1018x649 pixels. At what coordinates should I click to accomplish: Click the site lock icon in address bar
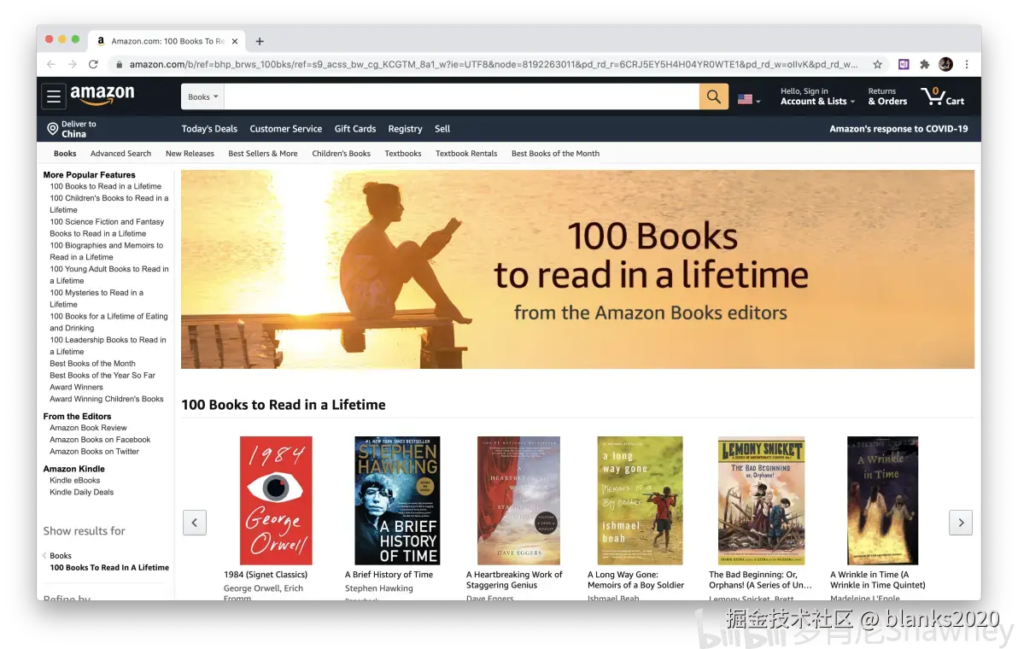119,64
